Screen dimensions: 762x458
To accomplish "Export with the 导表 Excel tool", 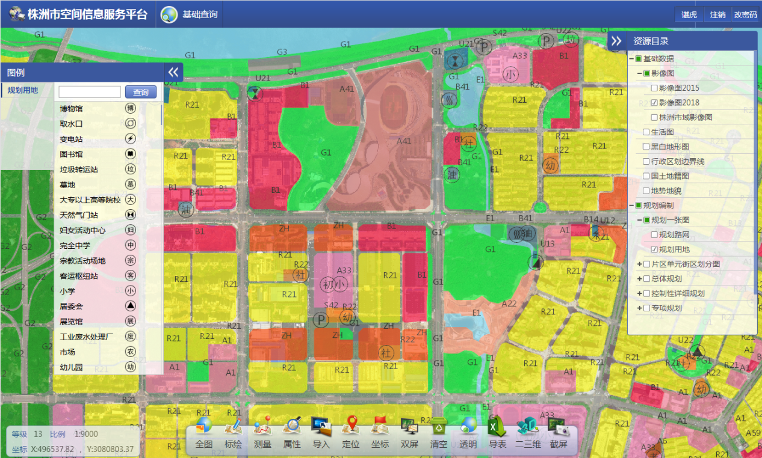I will (x=497, y=433).
